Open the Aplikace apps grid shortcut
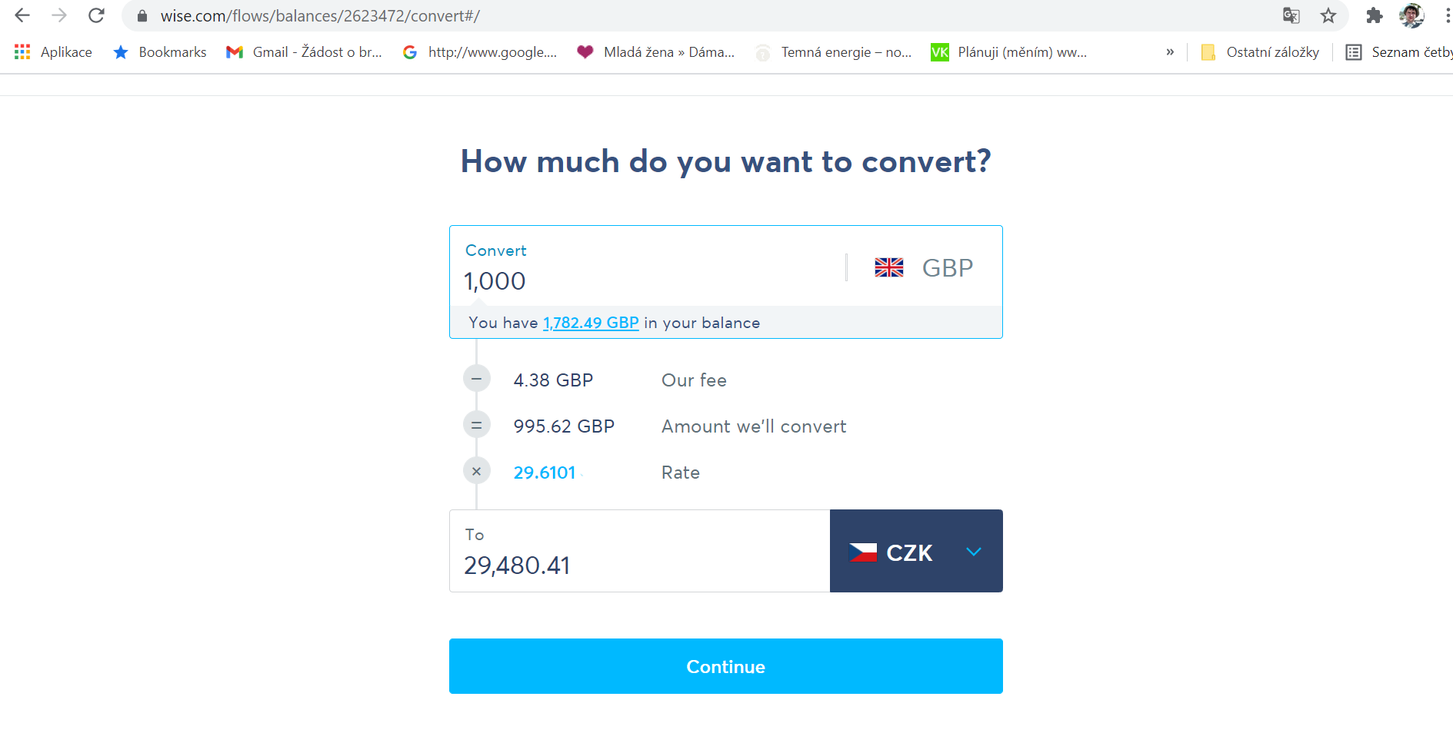The height and width of the screenshot is (733, 1453). tap(53, 52)
